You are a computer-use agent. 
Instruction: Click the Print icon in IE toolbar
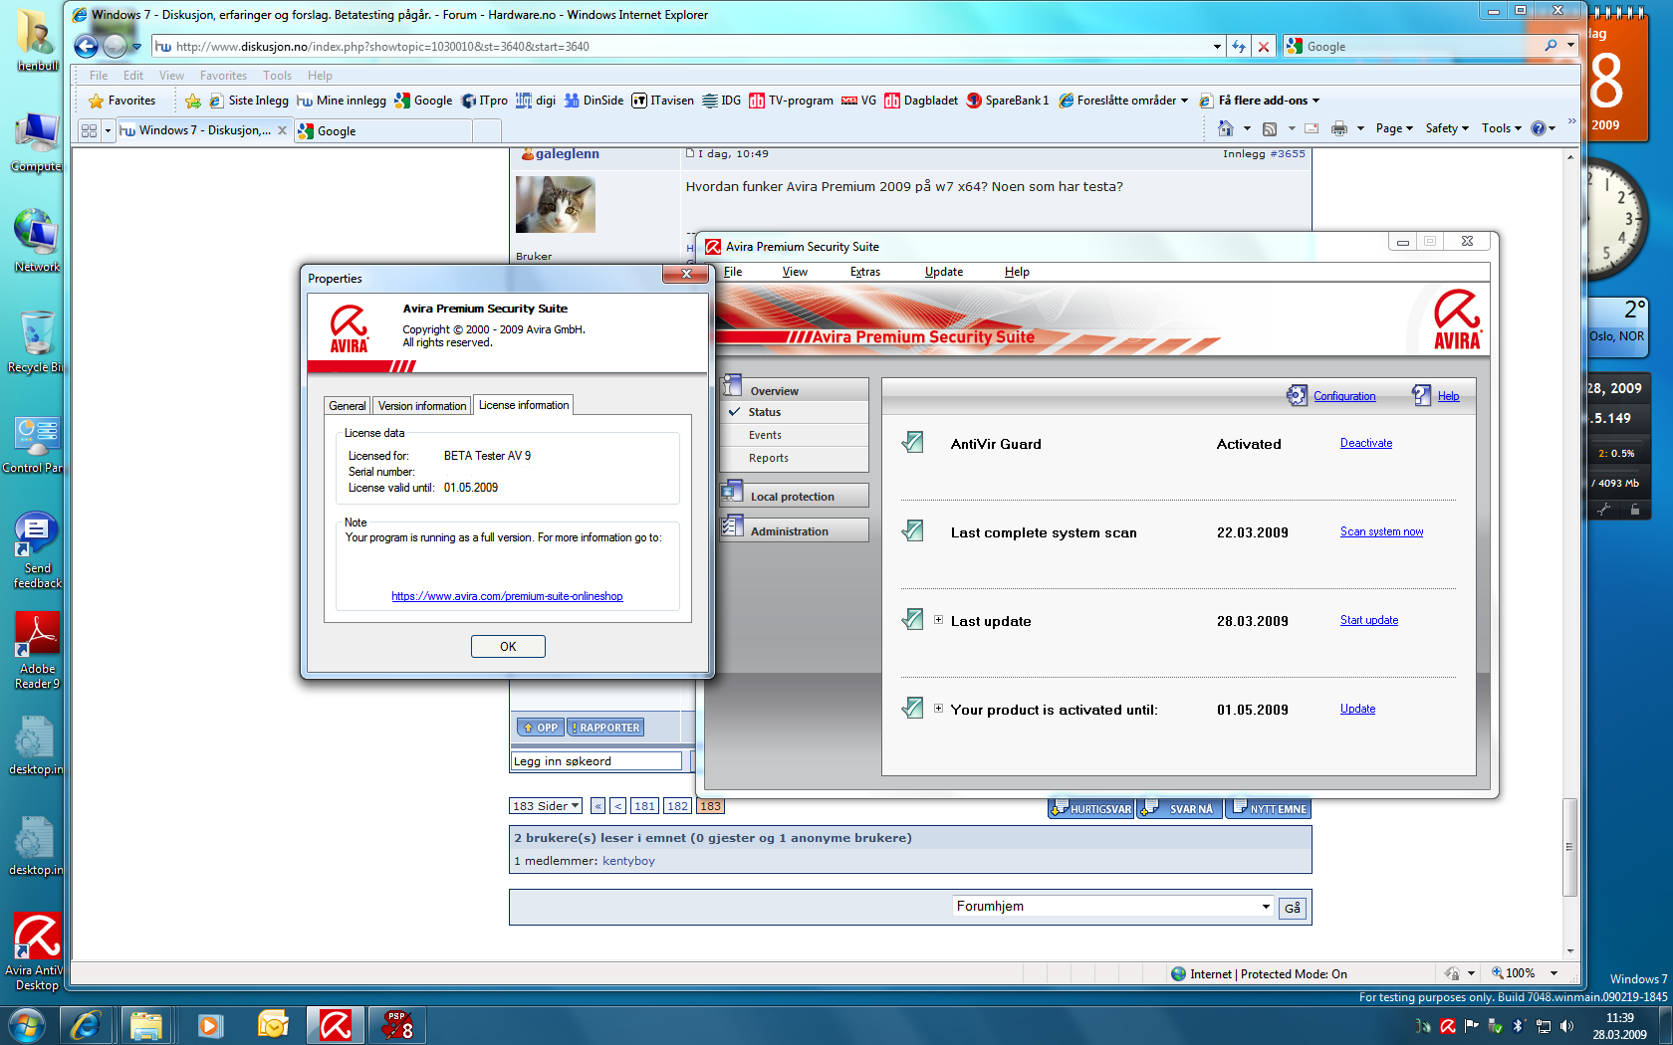click(x=1339, y=128)
